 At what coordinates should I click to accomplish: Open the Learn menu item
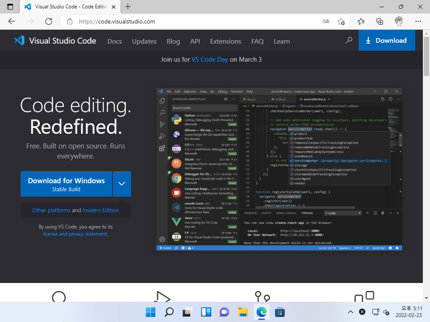(282, 42)
